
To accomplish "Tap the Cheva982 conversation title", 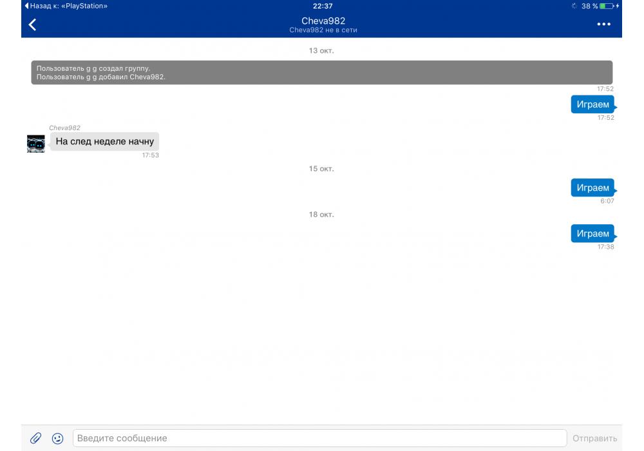I will tap(323, 21).
